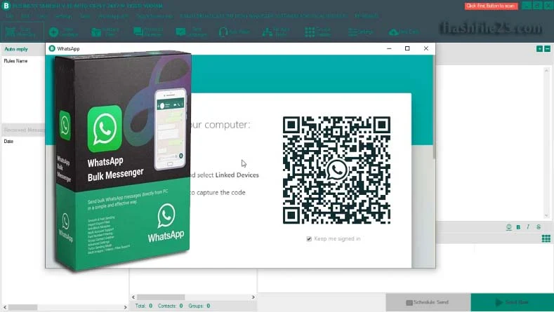Click the contact list scrollbar right arrow

[253, 297]
